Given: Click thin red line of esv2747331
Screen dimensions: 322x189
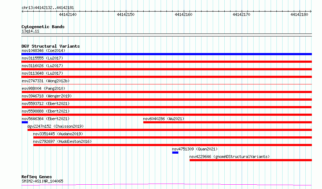Looking at the screenshot, I should (166, 84).
